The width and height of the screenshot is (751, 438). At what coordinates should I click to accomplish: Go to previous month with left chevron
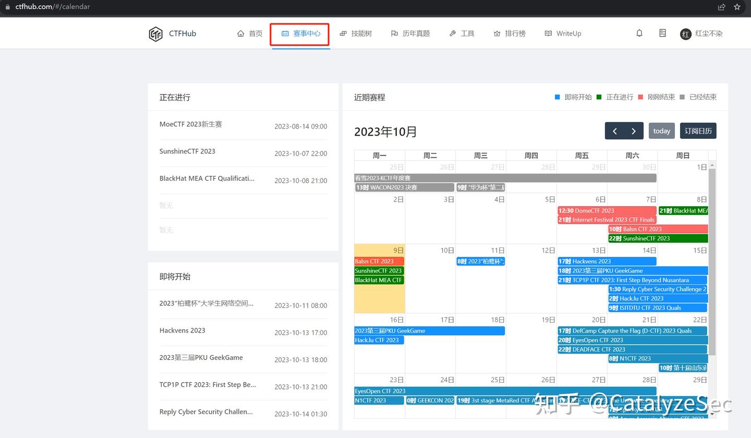pos(614,131)
